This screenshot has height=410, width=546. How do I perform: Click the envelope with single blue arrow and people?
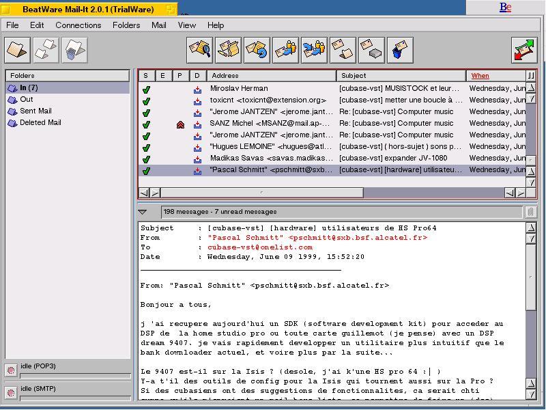pos(285,50)
